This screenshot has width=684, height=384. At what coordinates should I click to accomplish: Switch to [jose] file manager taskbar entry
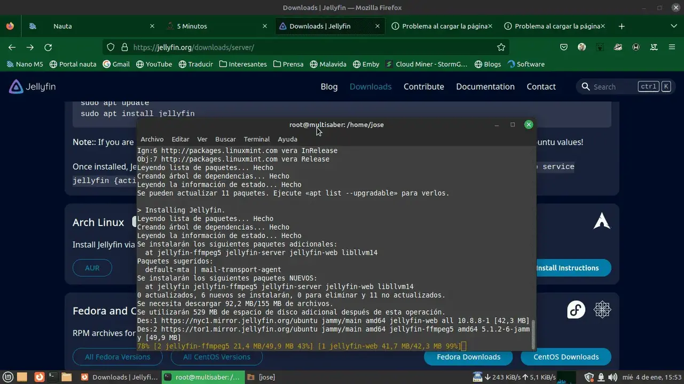coord(262,377)
